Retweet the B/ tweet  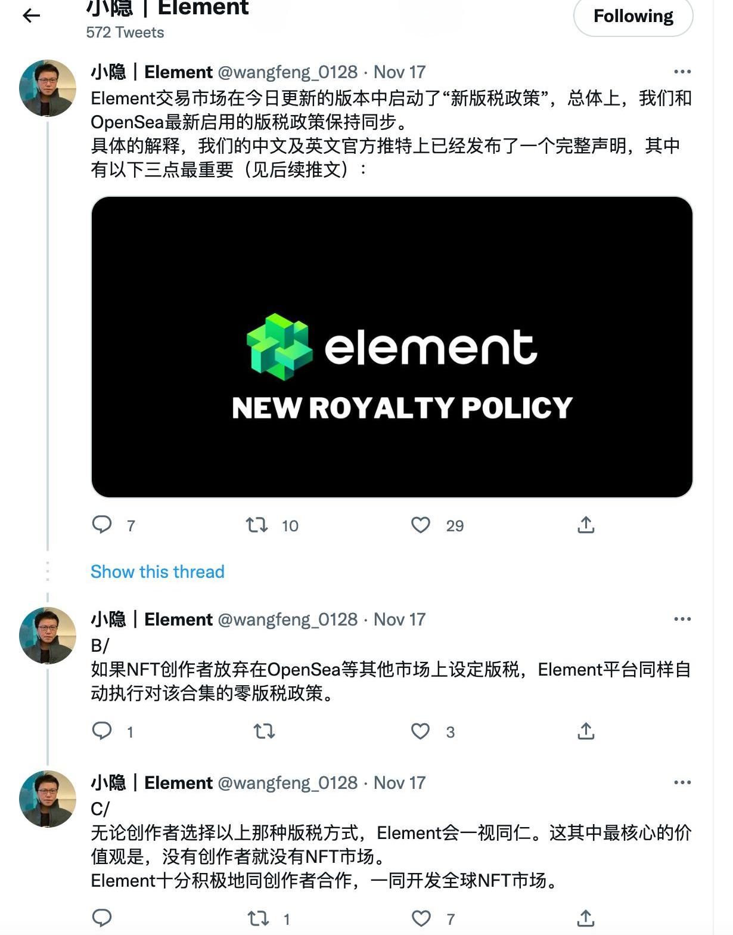click(x=264, y=731)
